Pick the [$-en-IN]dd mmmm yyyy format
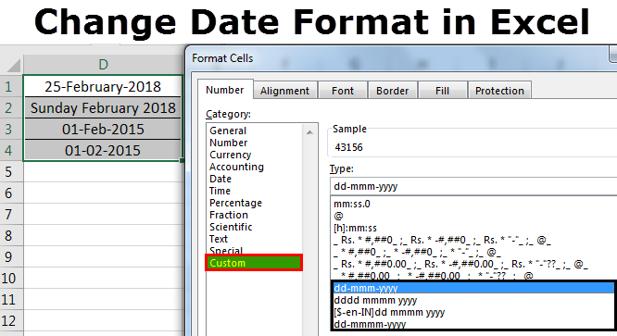The height and width of the screenshot is (336, 617). [x=389, y=313]
